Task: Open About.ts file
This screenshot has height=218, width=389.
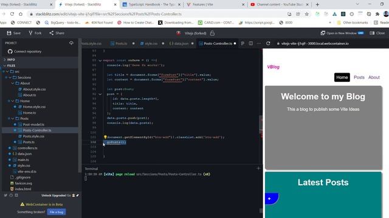Action: pos(29,95)
